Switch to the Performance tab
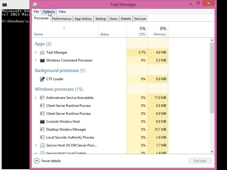 coord(62,19)
